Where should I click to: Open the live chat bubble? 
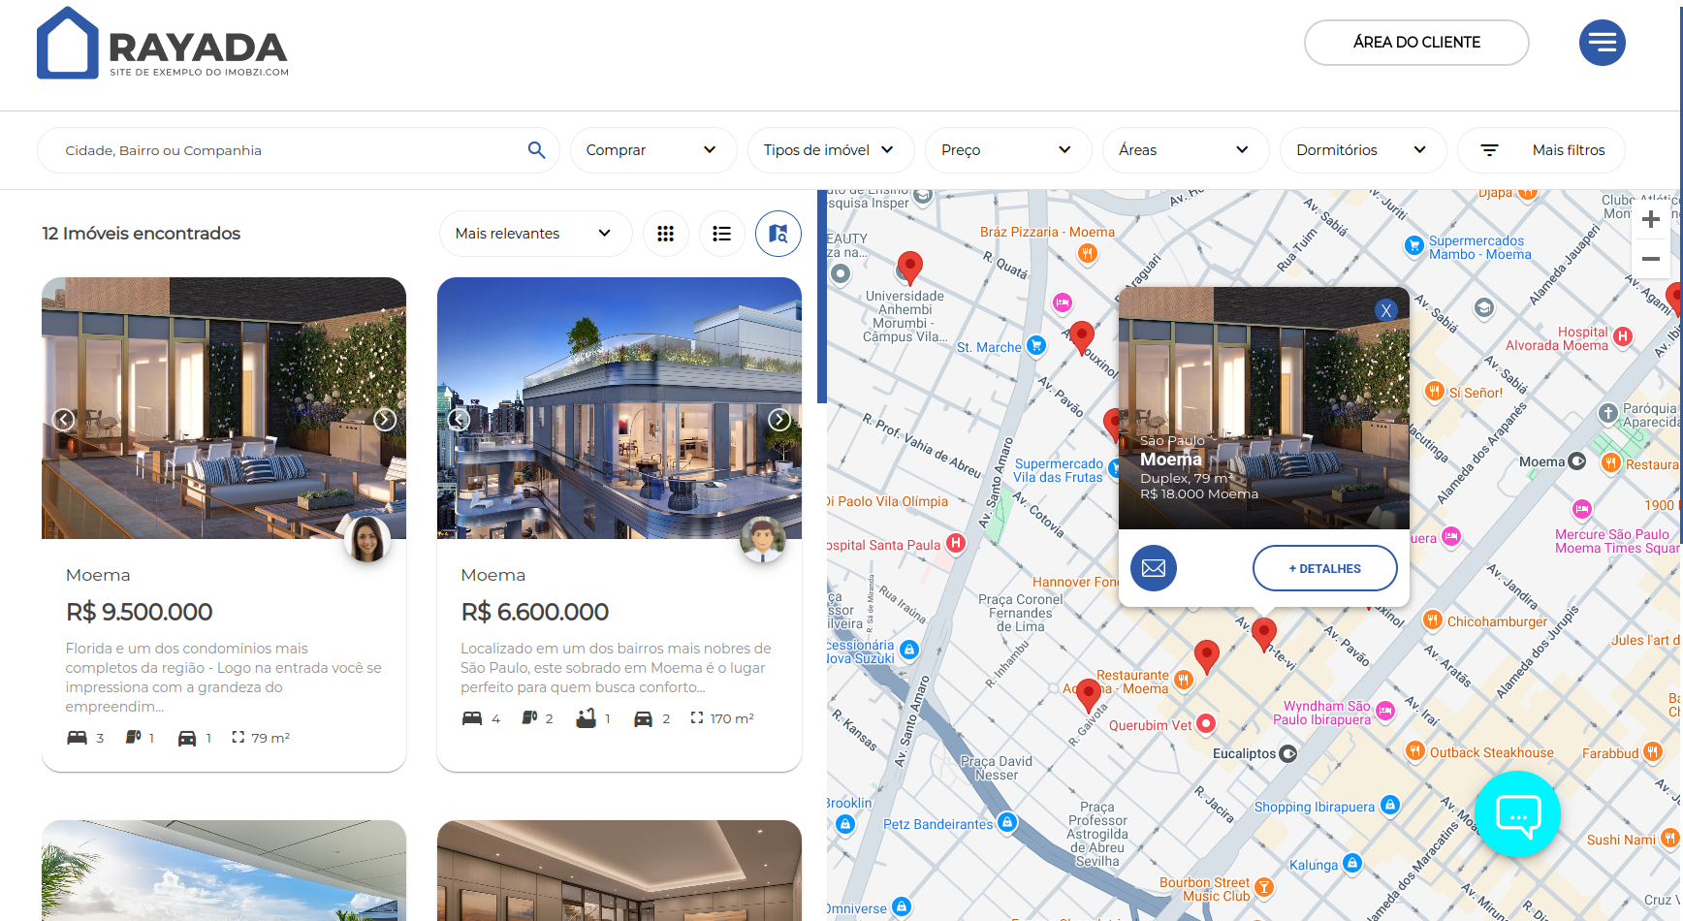pyautogui.click(x=1517, y=814)
